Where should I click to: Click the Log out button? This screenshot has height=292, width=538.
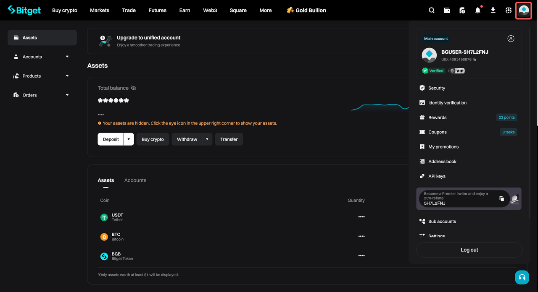tap(469, 250)
